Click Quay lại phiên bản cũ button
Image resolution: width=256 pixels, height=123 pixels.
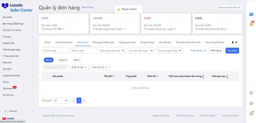229,7
